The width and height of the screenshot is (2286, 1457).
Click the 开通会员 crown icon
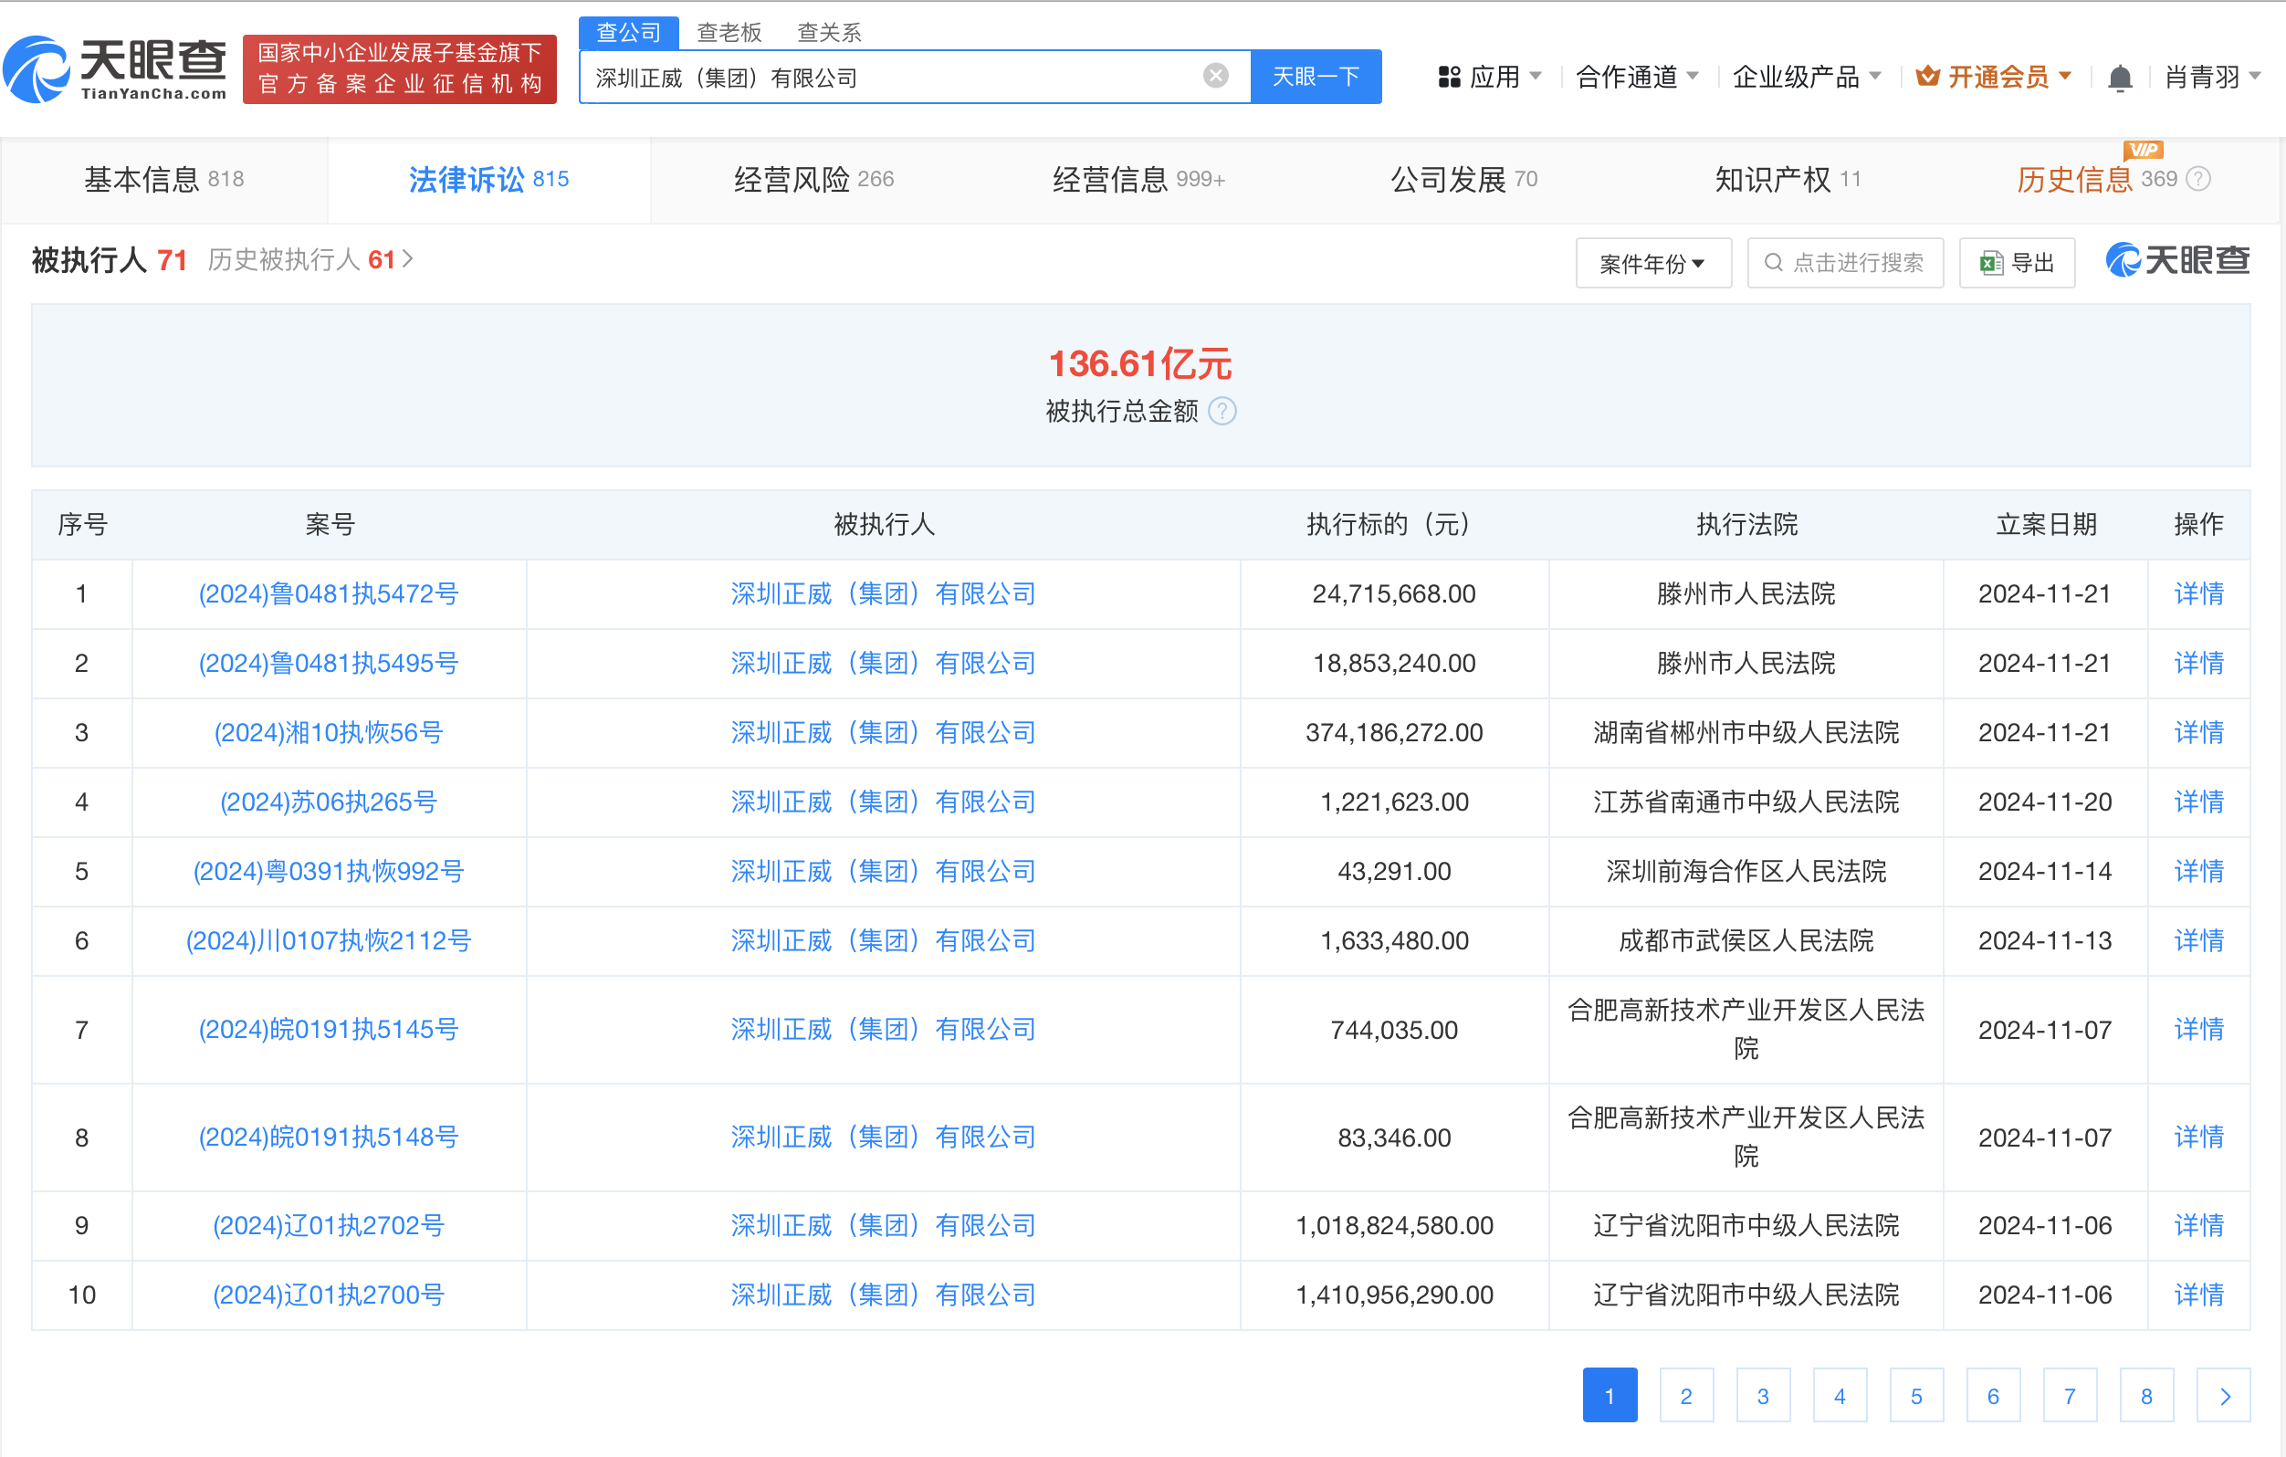pos(1927,76)
